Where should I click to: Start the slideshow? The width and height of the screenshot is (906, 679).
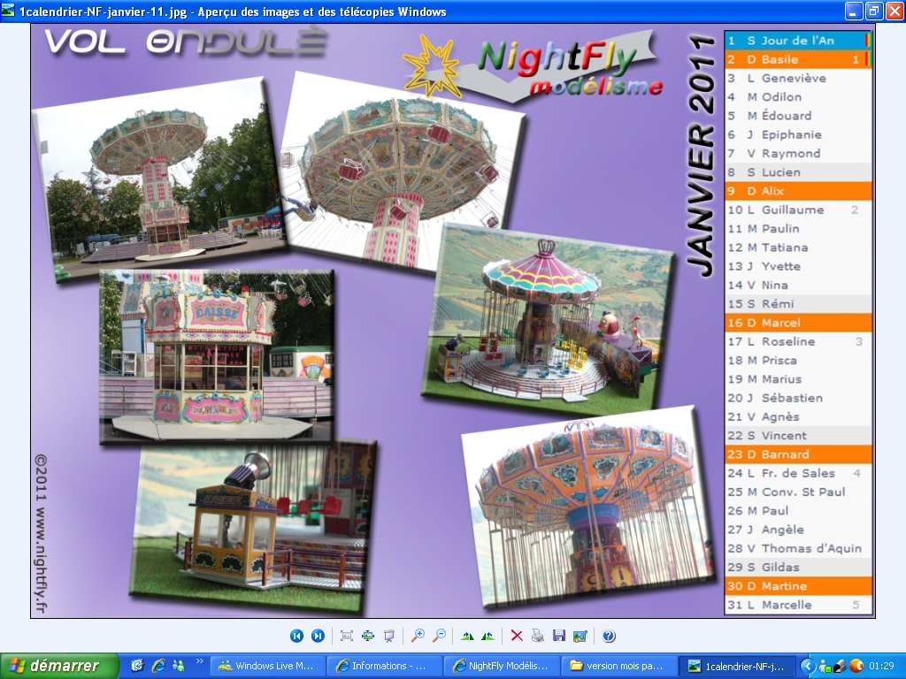click(388, 636)
